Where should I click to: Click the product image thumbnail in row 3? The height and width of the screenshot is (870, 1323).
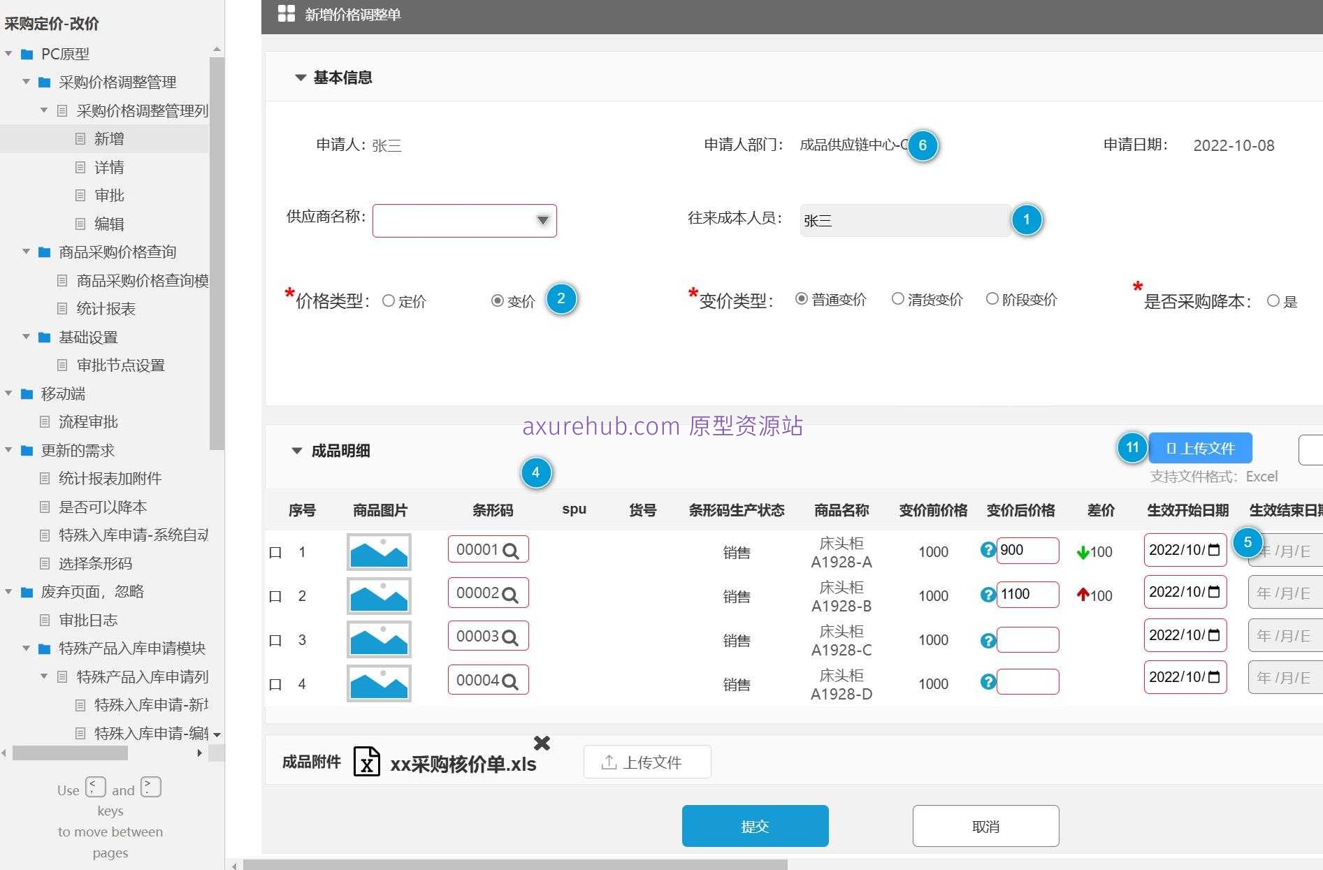379,639
